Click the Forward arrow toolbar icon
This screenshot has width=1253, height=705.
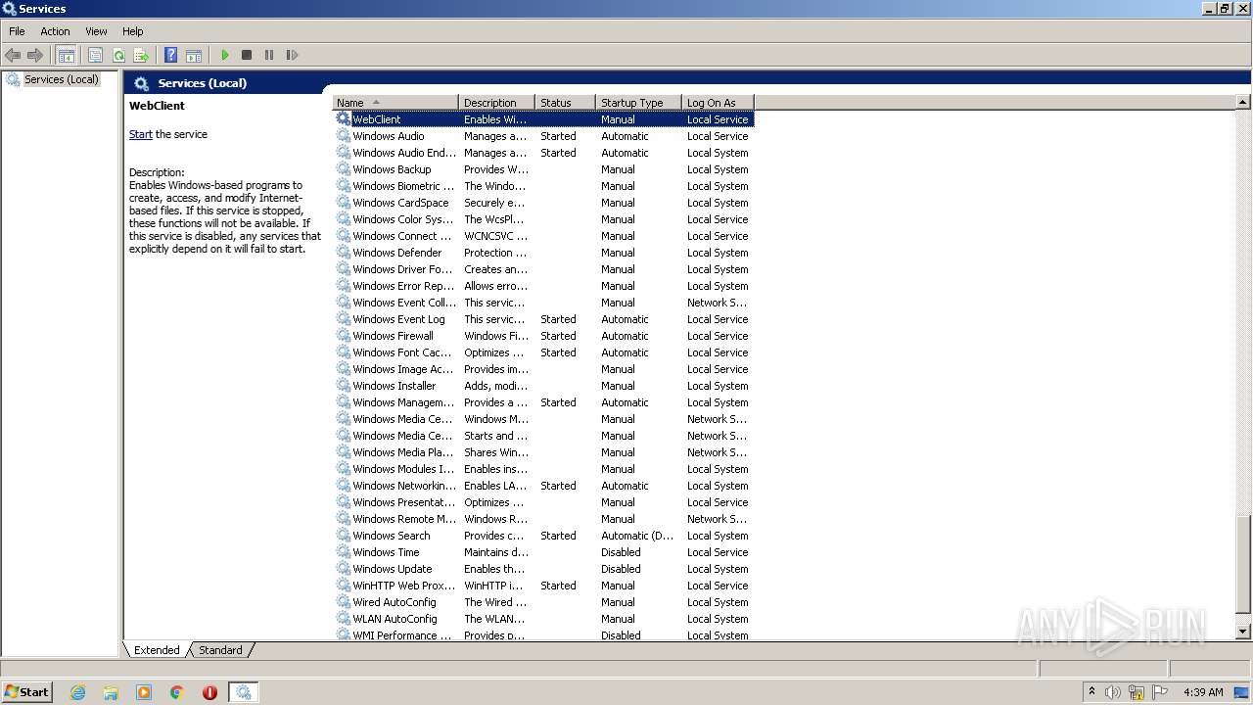coord(35,55)
